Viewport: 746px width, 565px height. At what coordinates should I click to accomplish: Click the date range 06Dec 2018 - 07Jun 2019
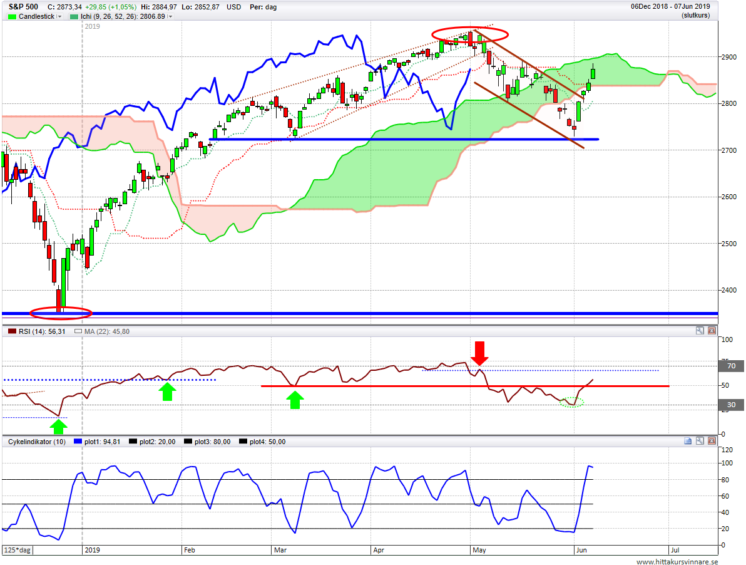(x=670, y=7)
